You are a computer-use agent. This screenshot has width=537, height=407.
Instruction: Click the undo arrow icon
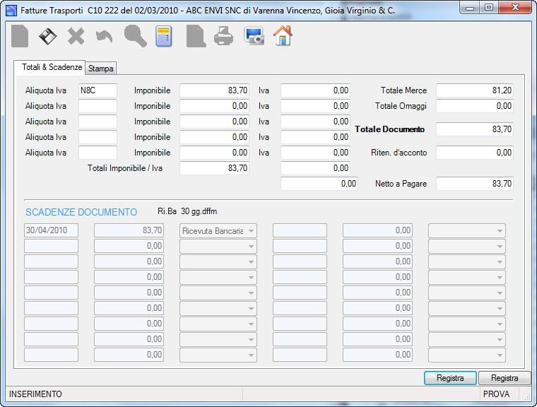[x=104, y=36]
